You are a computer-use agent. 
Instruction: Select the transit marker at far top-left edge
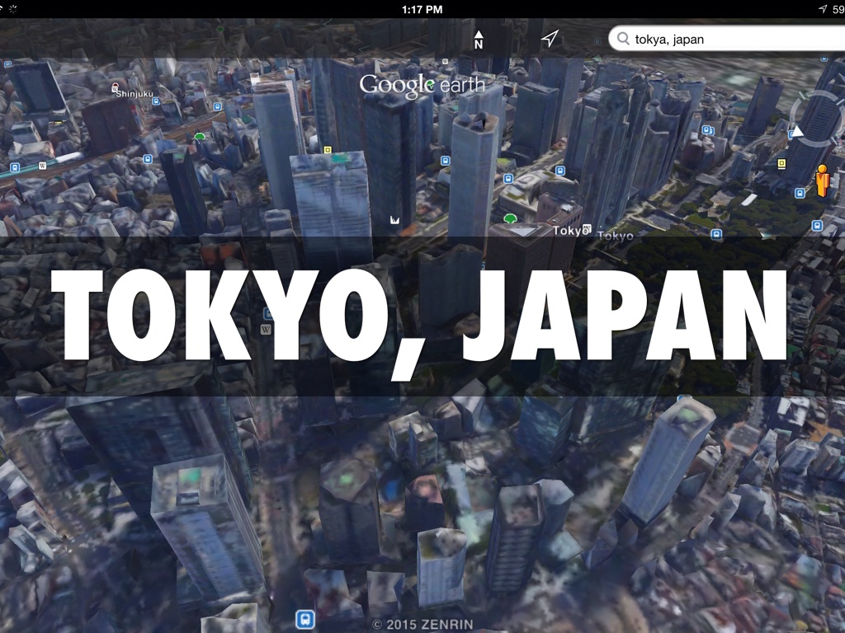[7, 63]
